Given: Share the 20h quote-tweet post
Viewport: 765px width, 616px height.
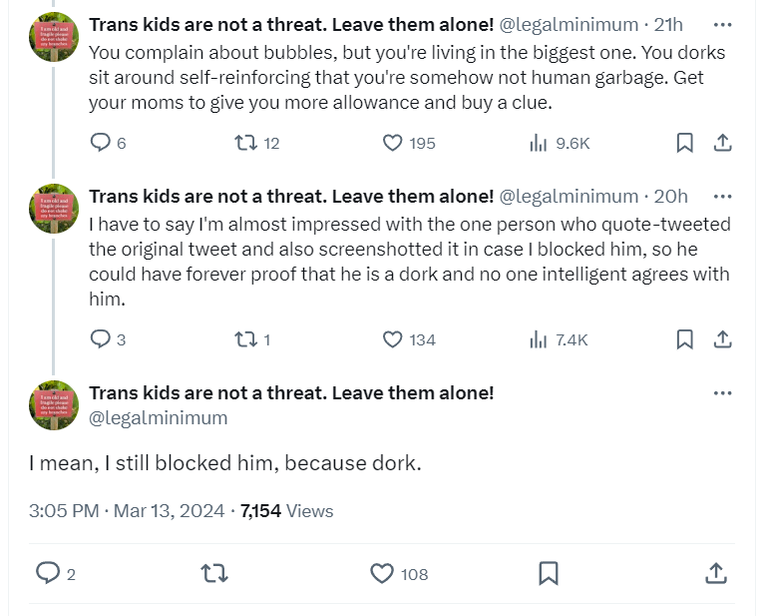Looking at the screenshot, I should (x=723, y=339).
